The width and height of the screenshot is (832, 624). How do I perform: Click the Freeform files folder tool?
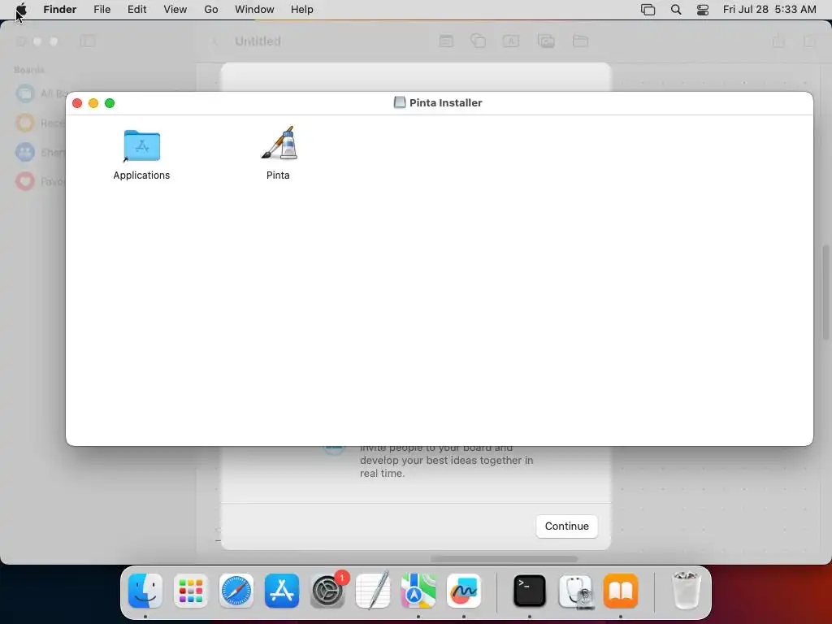pyautogui.click(x=580, y=41)
